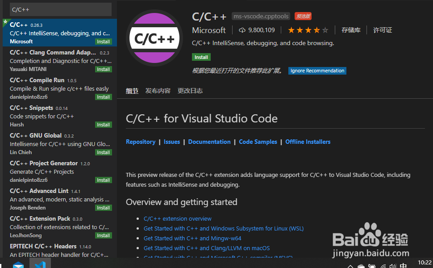Screen dimensions: 433x268
Task: Open the 更改日志 tab
Action: click(x=190, y=91)
